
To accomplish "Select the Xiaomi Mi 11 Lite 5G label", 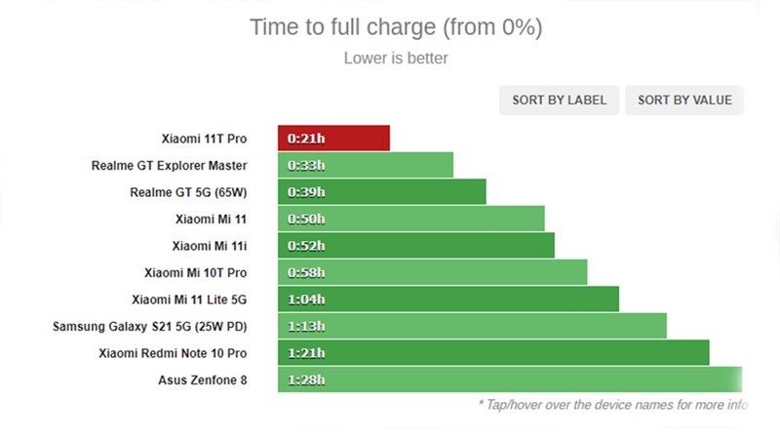I will click(189, 299).
